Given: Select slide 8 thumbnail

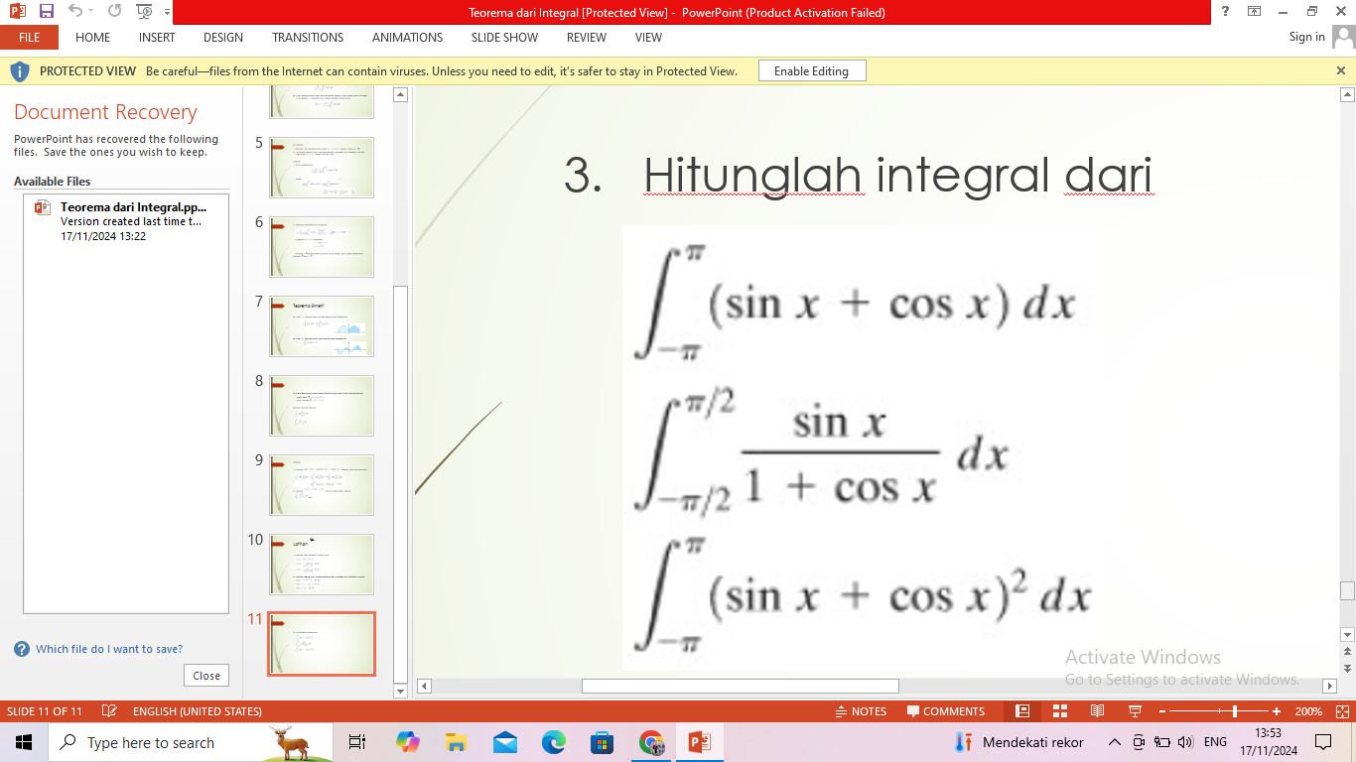Looking at the screenshot, I should pyautogui.click(x=322, y=406).
